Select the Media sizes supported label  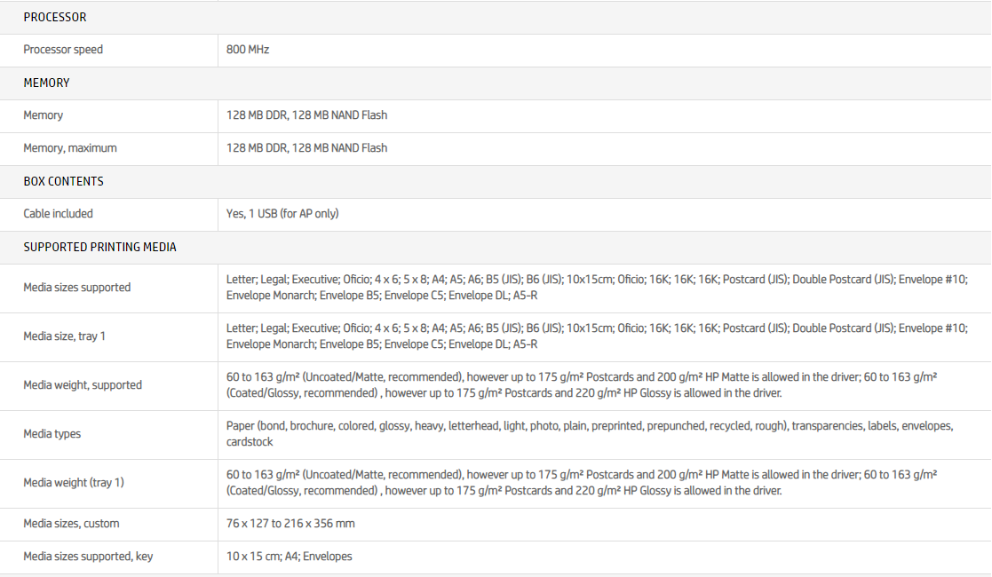[x=77, y=288]
